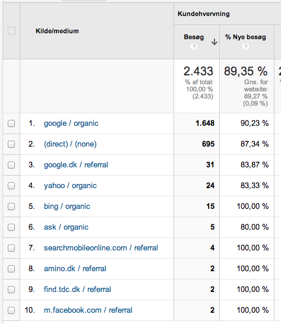281x324 pixels.
Task: Click the Besøg column header label
Action: [x=194, y=37]
